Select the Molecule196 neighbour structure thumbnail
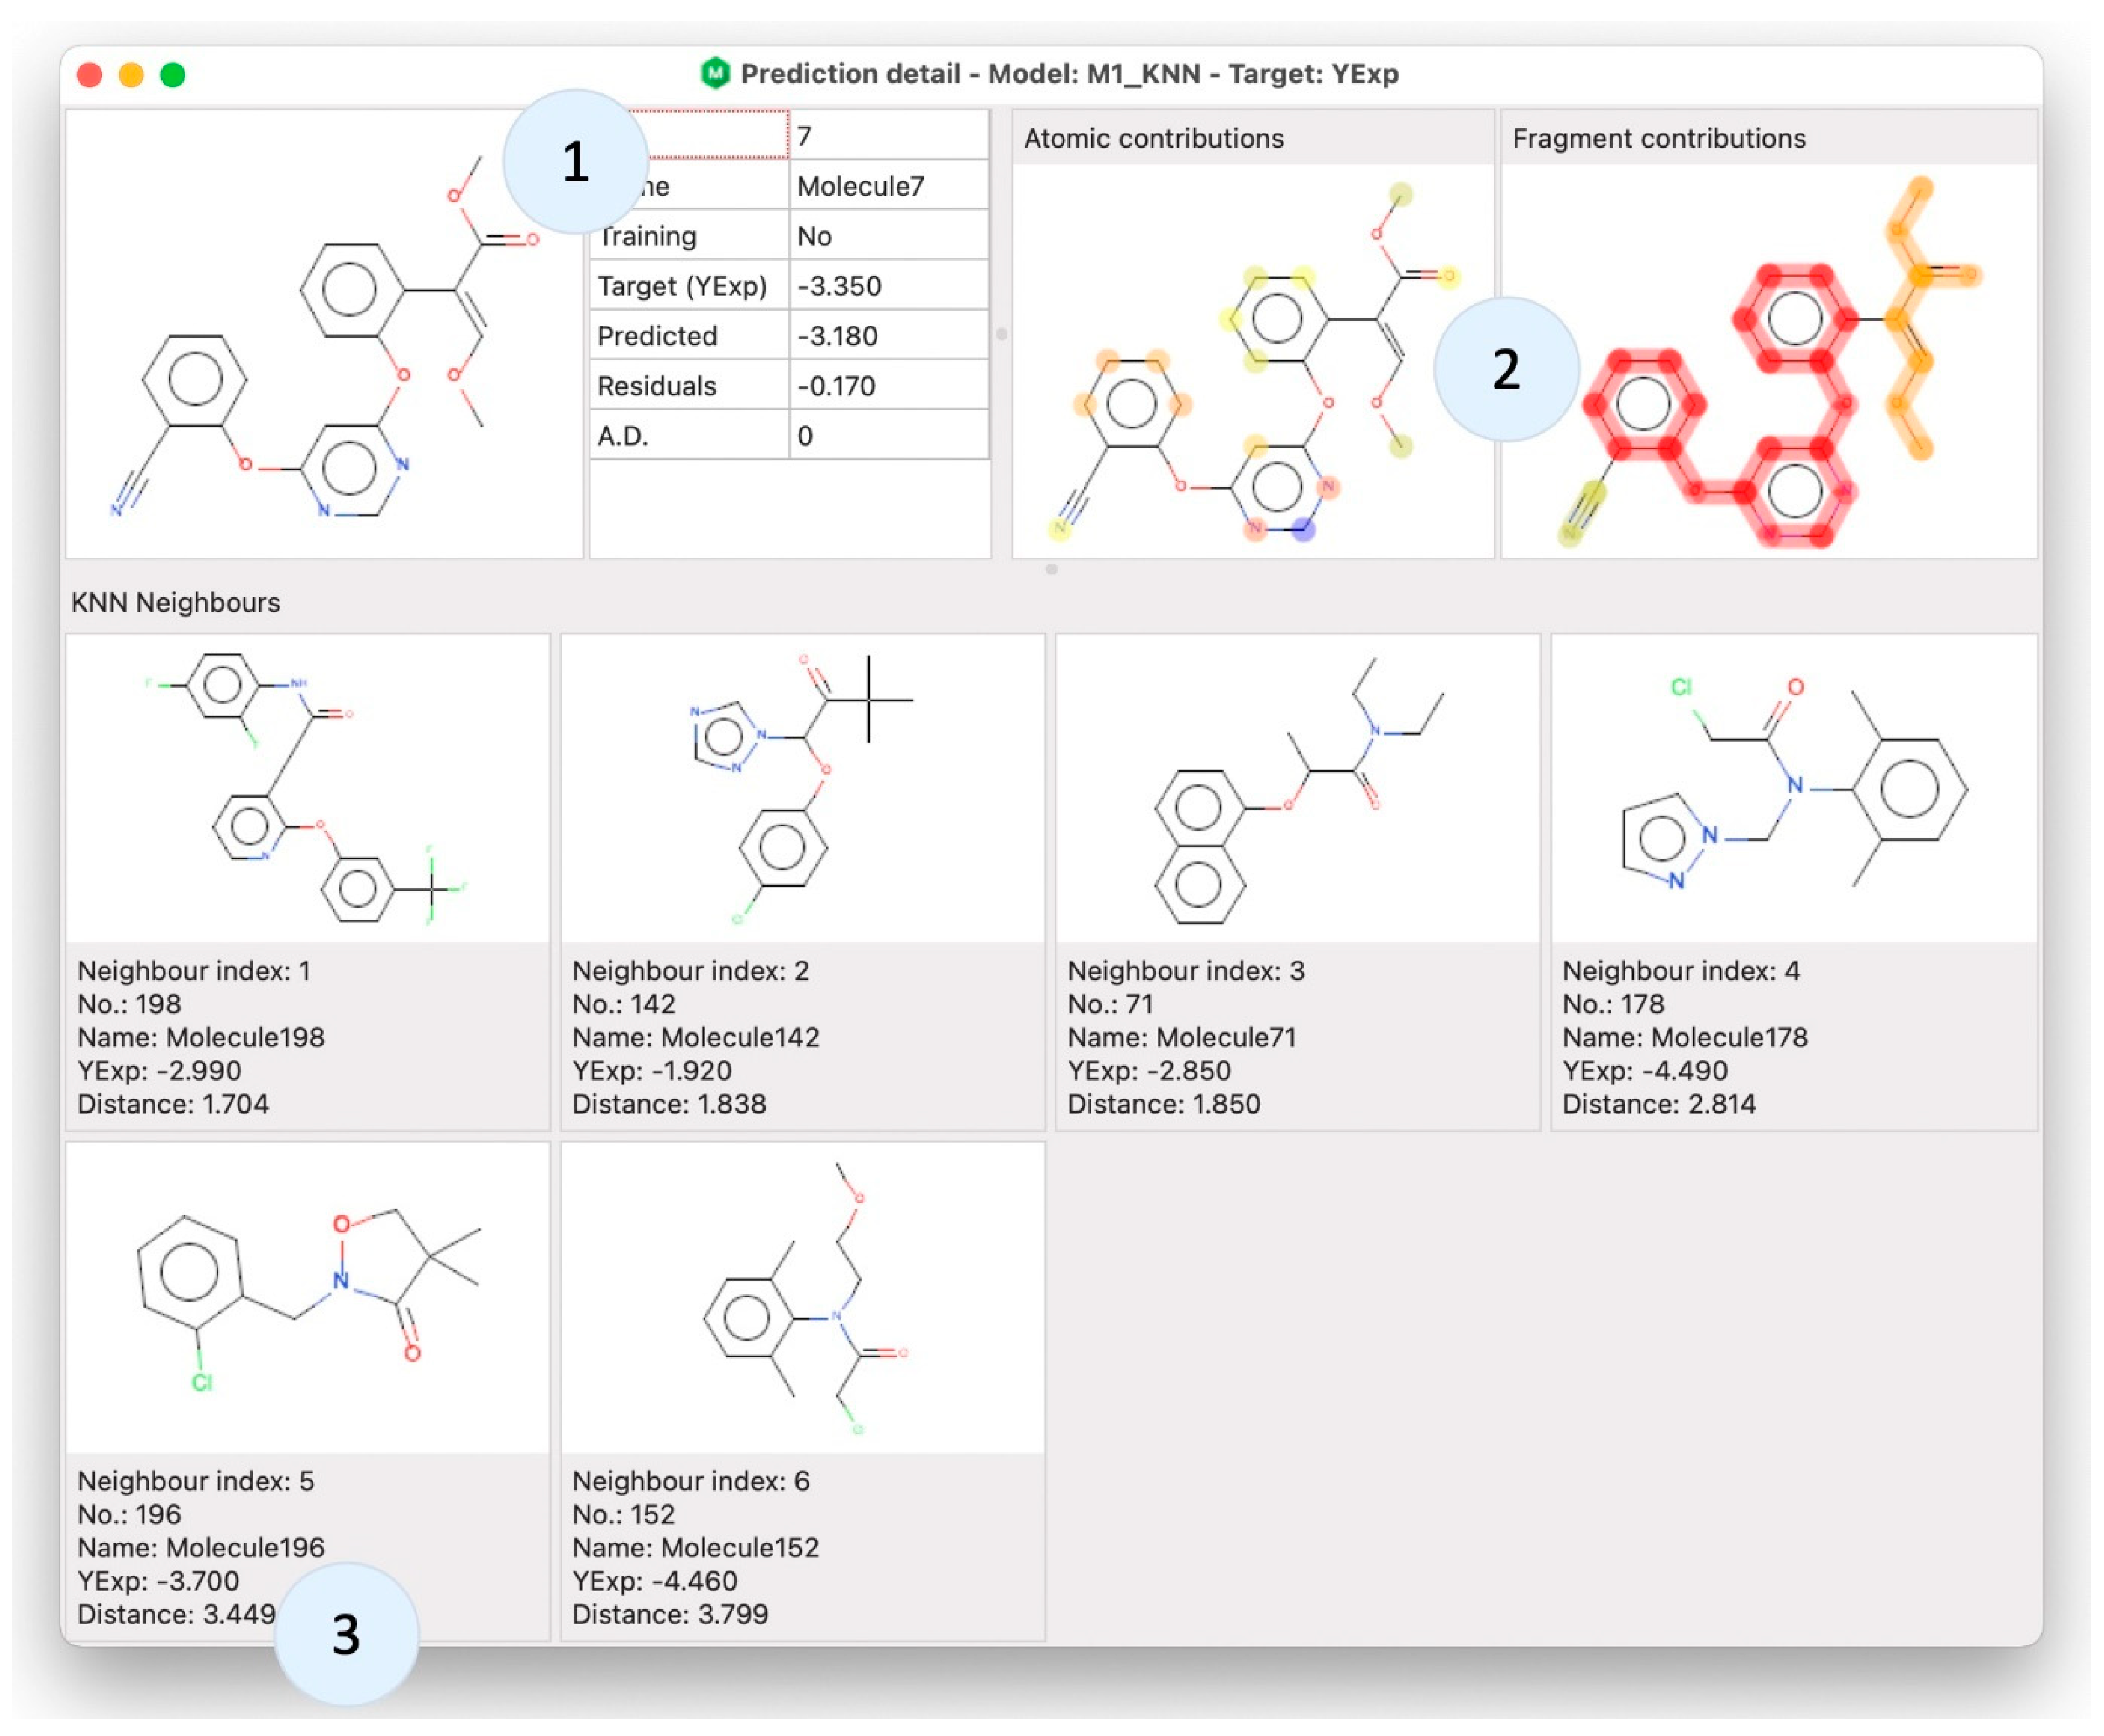Image resolution: width=2104 pixels, height=1736 pixels. (307, 1298)
